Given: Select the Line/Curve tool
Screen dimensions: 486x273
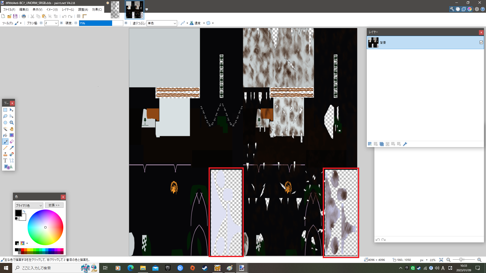Looking at the screenshot, I should (12, 161).
